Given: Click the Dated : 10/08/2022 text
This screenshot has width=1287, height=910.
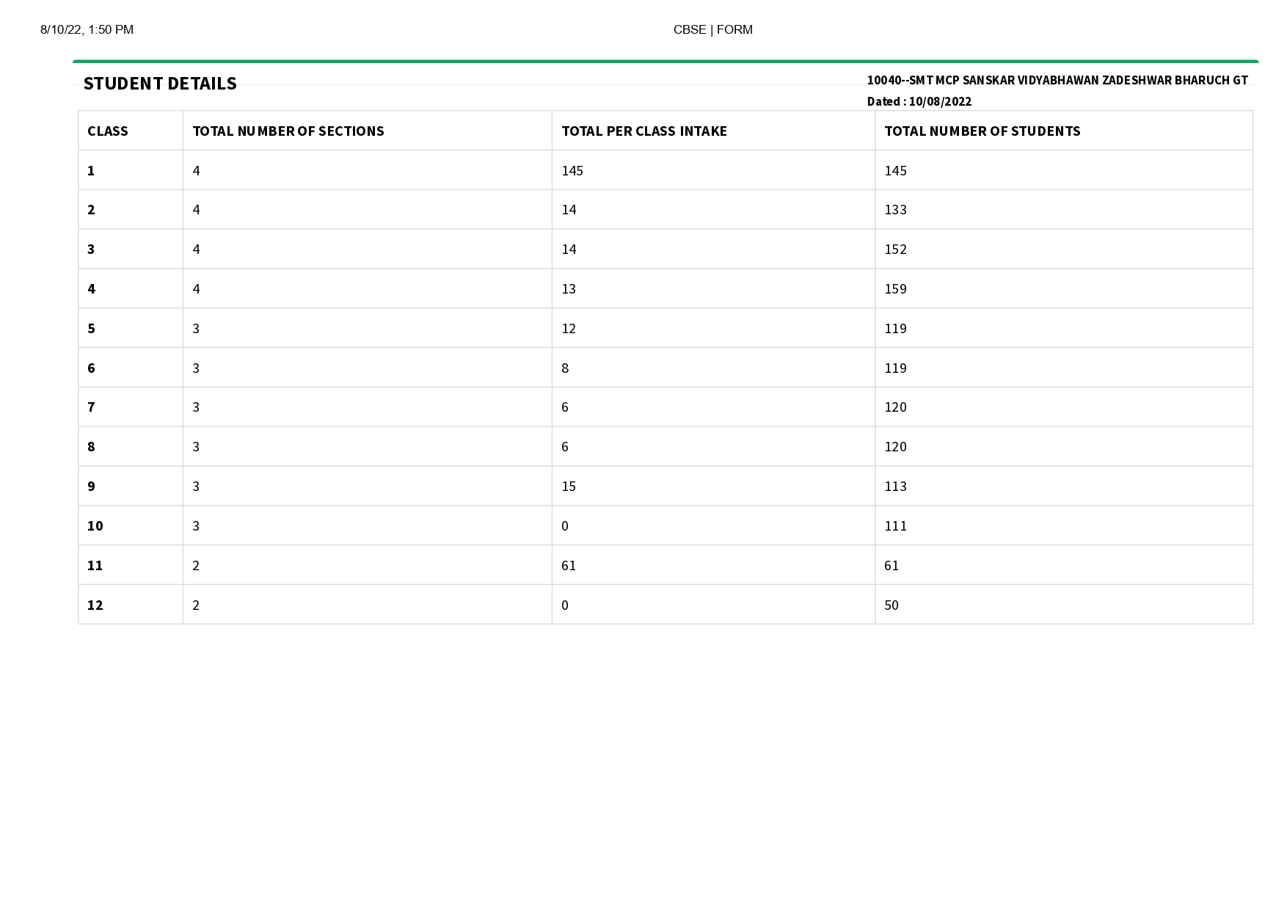Looking at the screenshot, I should point(919,102).
